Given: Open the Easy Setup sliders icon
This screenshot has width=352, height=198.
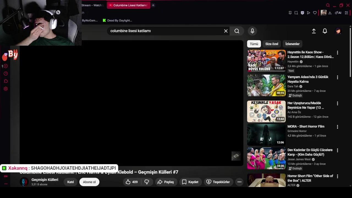Looking at the screenshot, I should (x=346, y=13).
